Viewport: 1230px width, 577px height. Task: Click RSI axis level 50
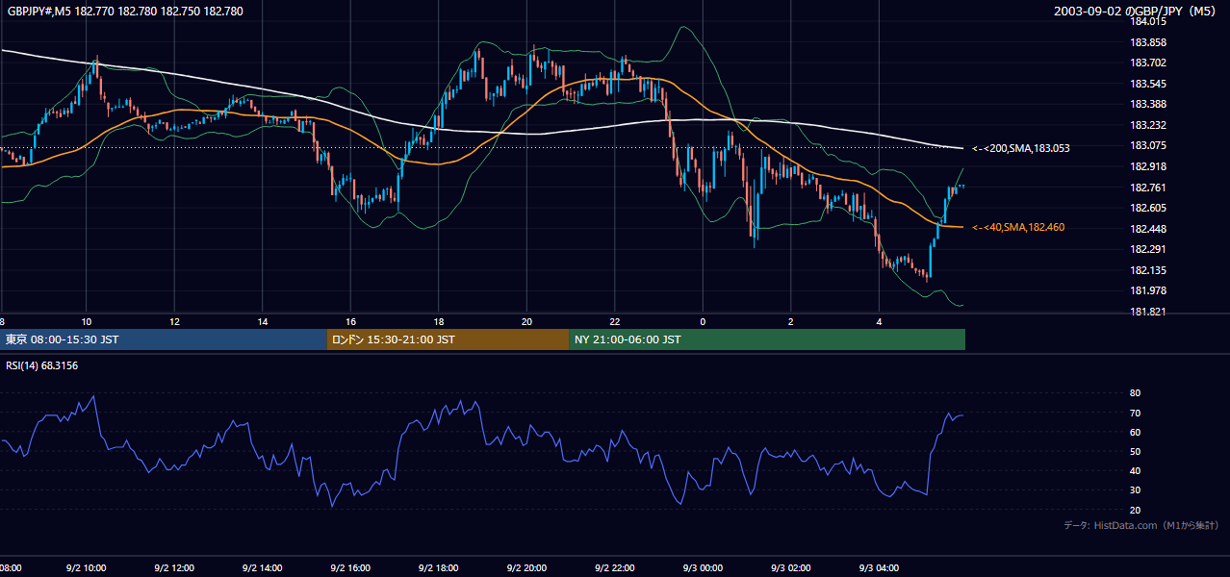coord(1135,451)
